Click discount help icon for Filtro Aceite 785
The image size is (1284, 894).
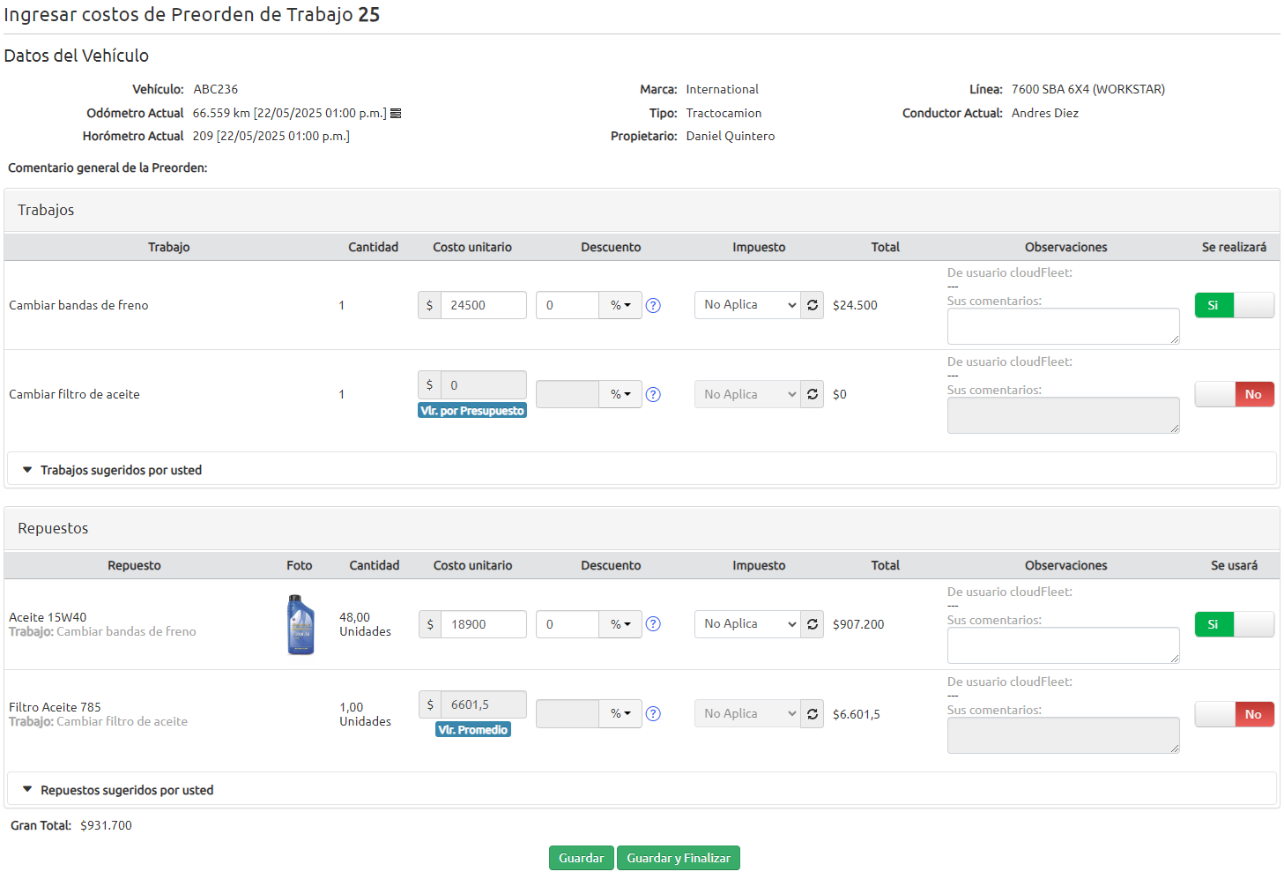coord(653,714)
